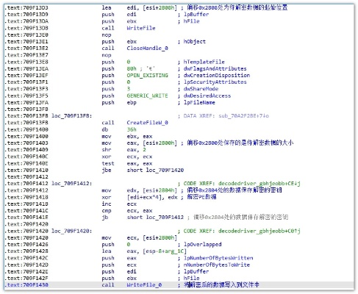This screenshot has height=294, width=358.
Task: Click the xor ecx, ecx instruction
Action: pyautogui.click(x=127, y=157)
